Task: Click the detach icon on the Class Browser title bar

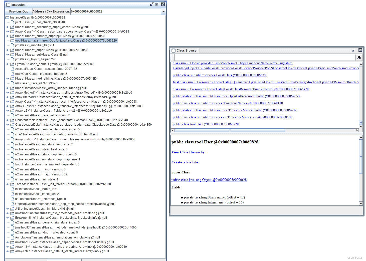Action: (354, 50)
